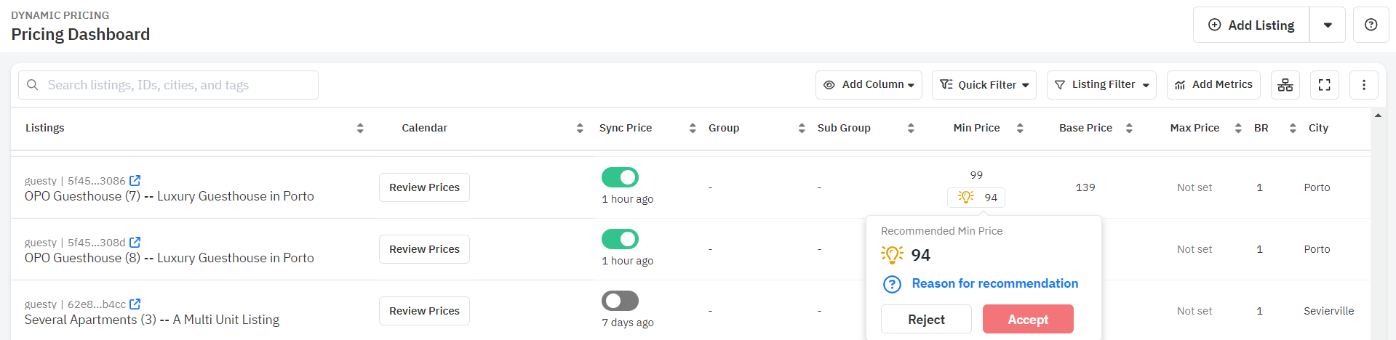Enter fullscreen table view icon
The width and height of the screenshot is (1396, 340).
tap(1325, 85)
